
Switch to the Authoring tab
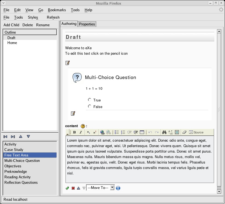[x=69, y=24]
